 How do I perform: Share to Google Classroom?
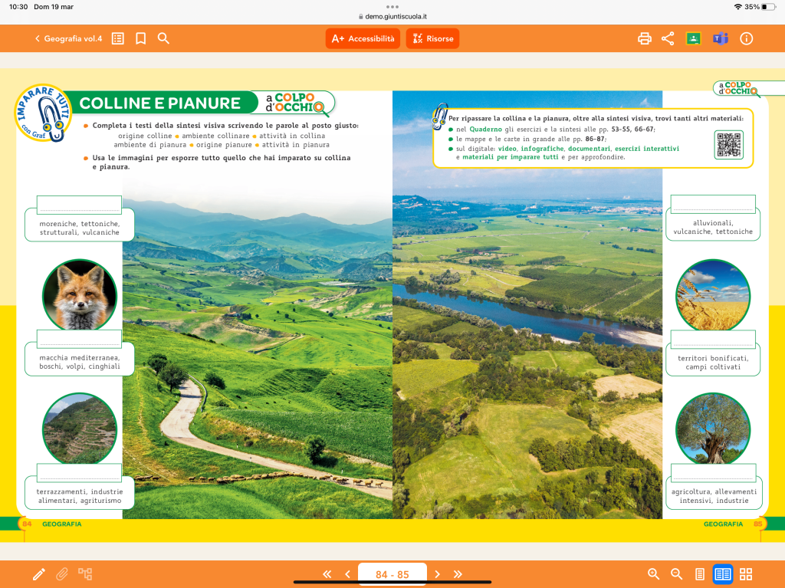[x=694, y=38]
